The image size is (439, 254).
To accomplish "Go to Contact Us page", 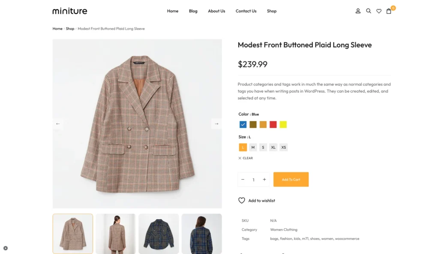I will (x=246, y=11).
